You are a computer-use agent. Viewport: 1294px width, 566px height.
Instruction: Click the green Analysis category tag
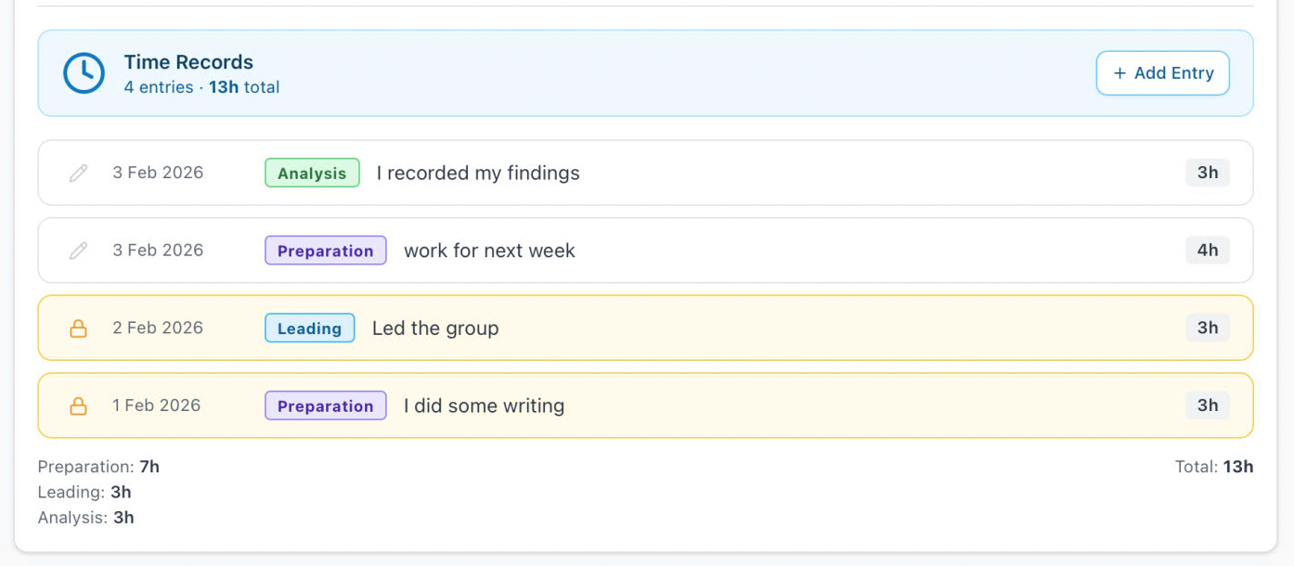[x=312, y=173]
